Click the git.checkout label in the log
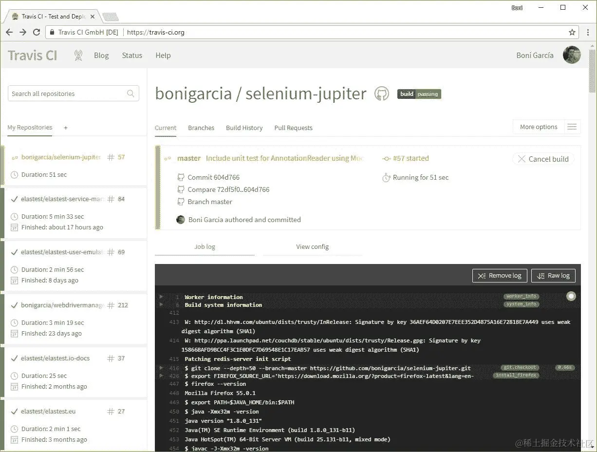 coord(520,368)
